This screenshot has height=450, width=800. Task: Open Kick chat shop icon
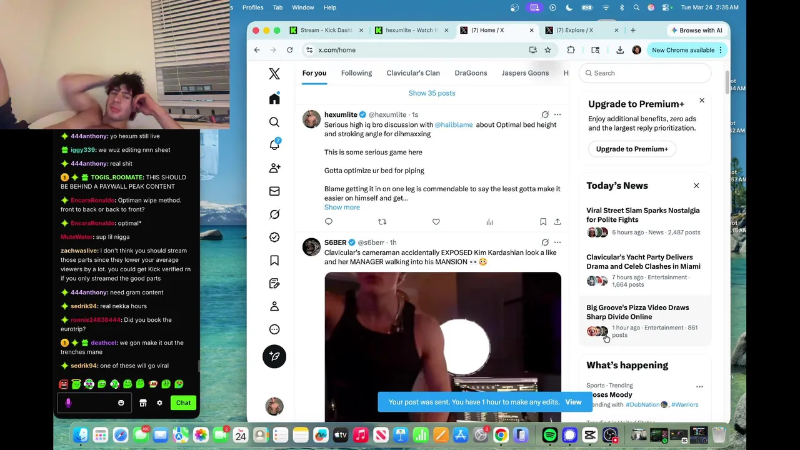coord(143,403)
